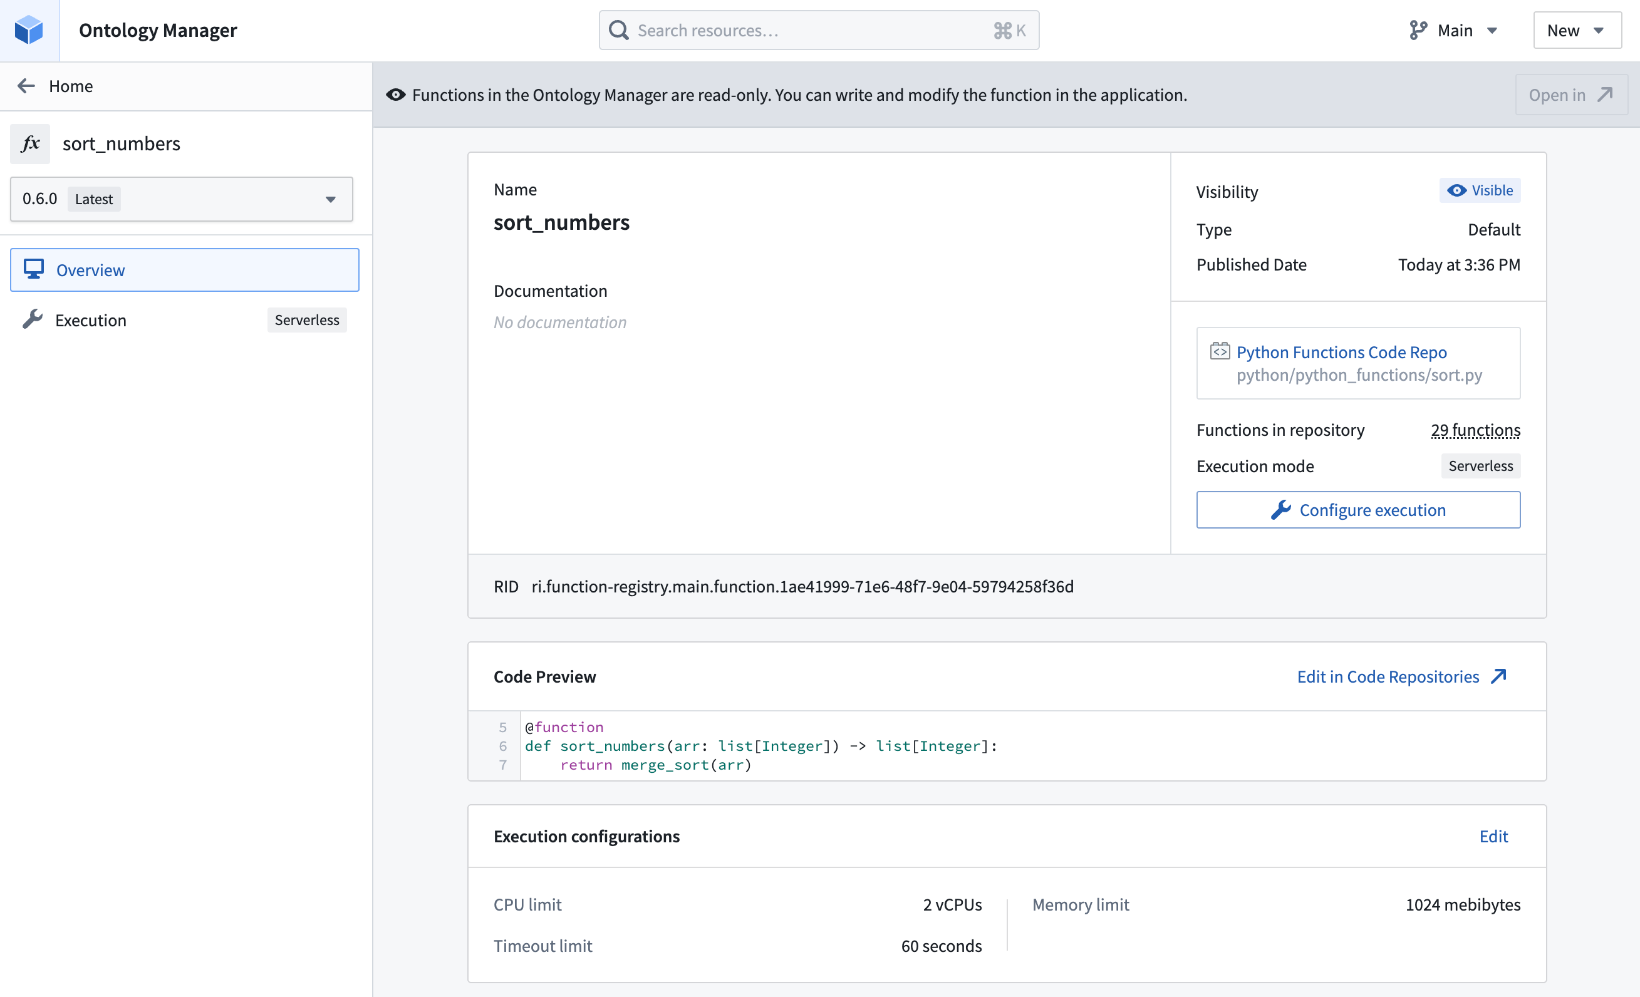
Task: Click the code repository icon in repo card
Action: [1219, 351]
